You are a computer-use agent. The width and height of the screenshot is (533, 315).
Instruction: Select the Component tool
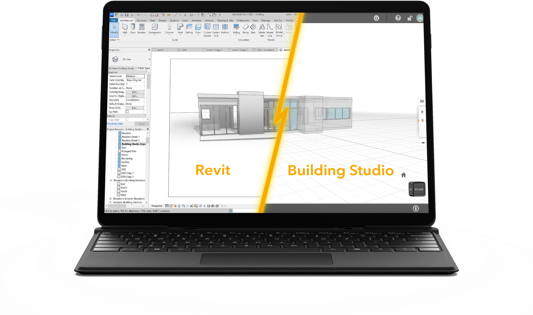tap(155, 29)
